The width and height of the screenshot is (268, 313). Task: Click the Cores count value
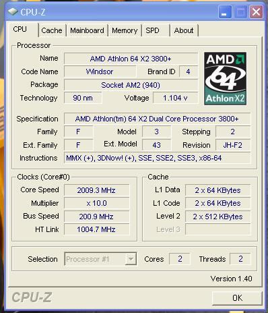pyautogui.click(x=180, y=259)
